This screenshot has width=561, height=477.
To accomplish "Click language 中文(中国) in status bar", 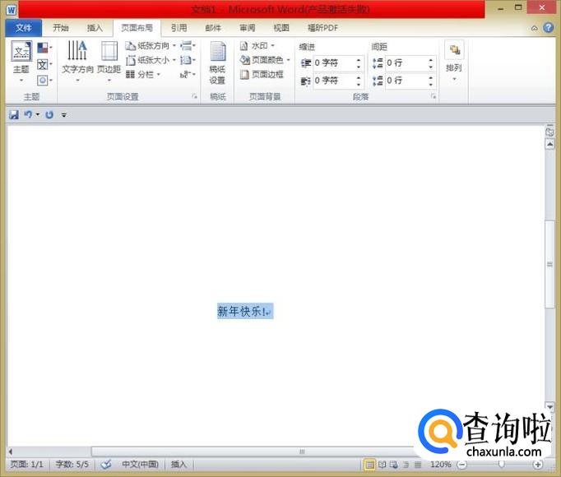I will (x=140, y=465).
